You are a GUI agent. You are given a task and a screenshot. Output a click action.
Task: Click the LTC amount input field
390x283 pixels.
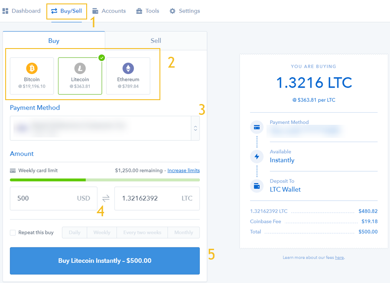157,198
